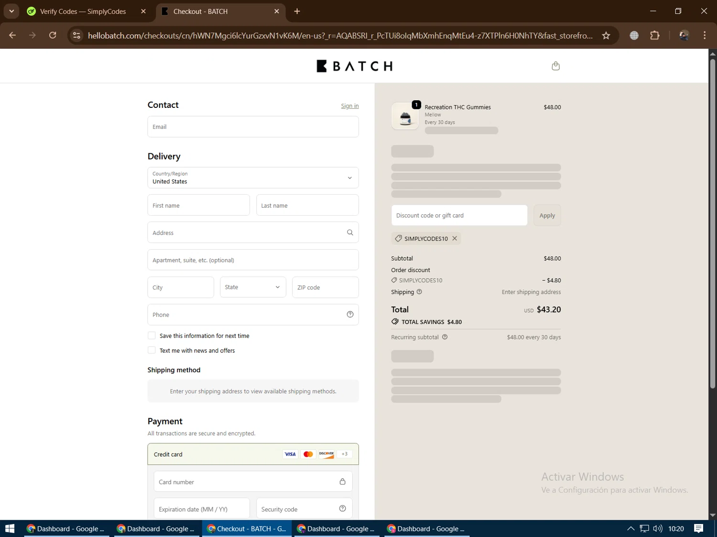Viewport: 717px width, 537px height.
Task: Remove the SIMPLYCODES10 discount code
Action: pos(455,238)
